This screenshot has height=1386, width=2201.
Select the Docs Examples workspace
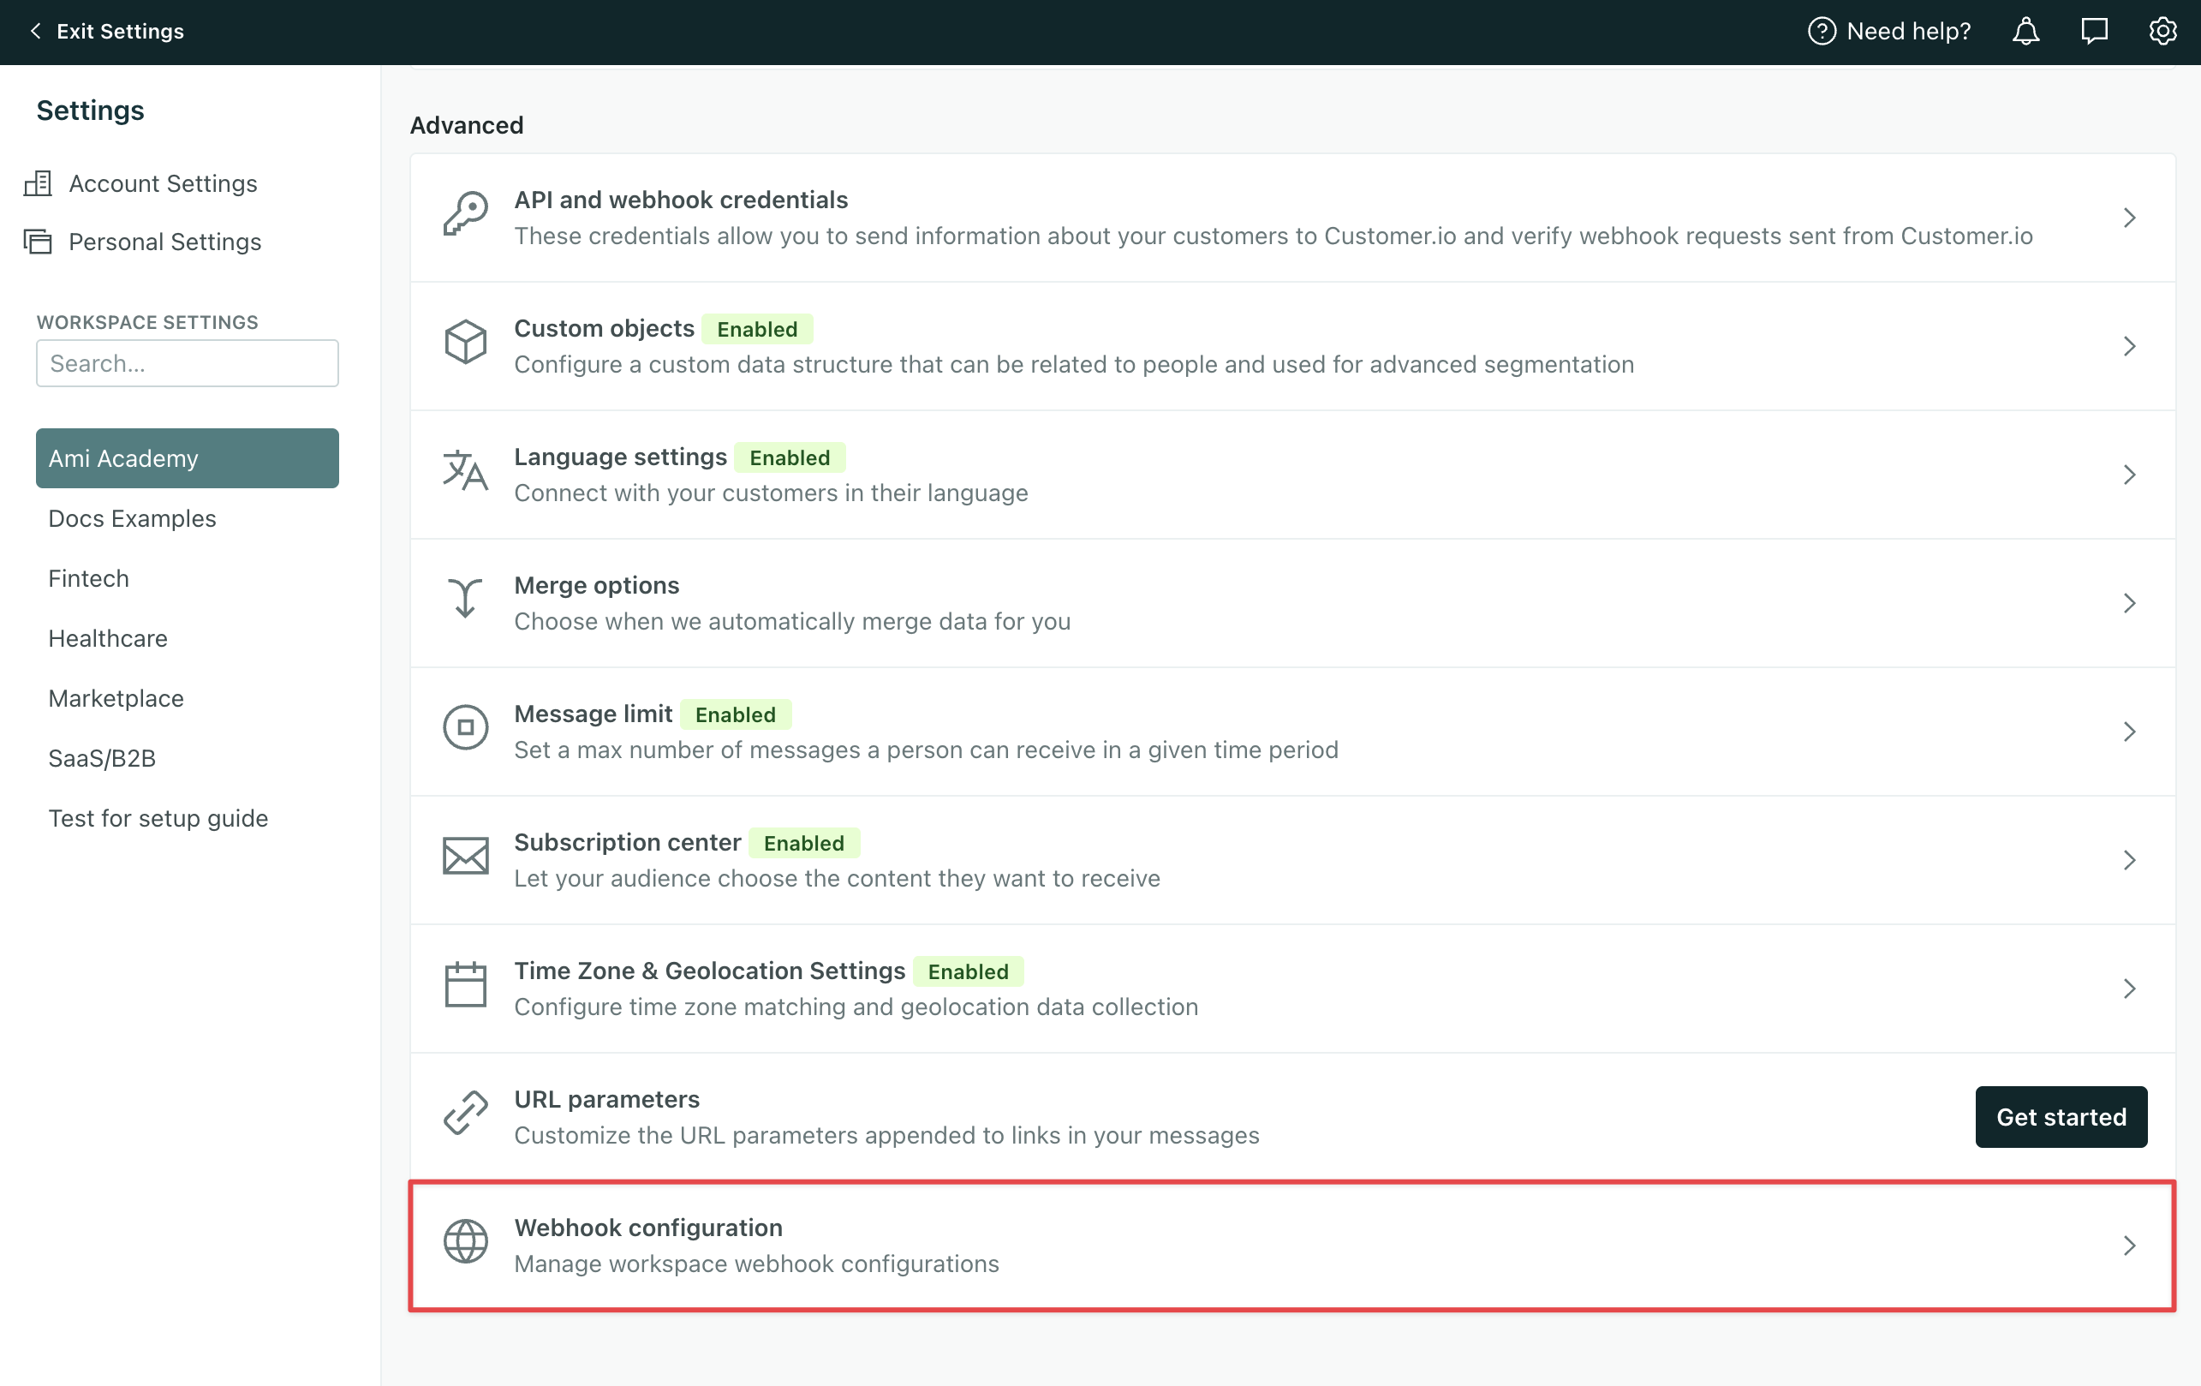tap(132, 518)
